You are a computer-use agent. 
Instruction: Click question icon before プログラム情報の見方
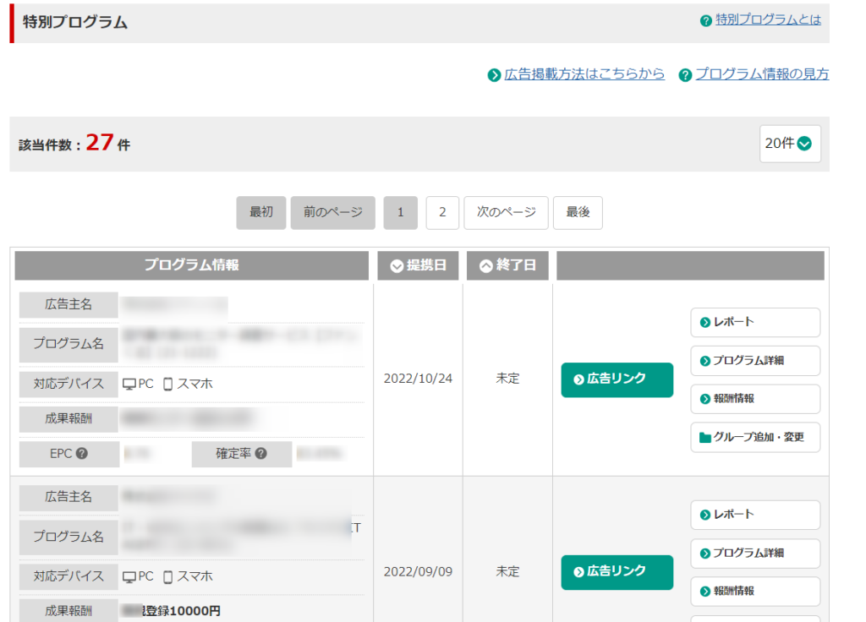[685, 75]
